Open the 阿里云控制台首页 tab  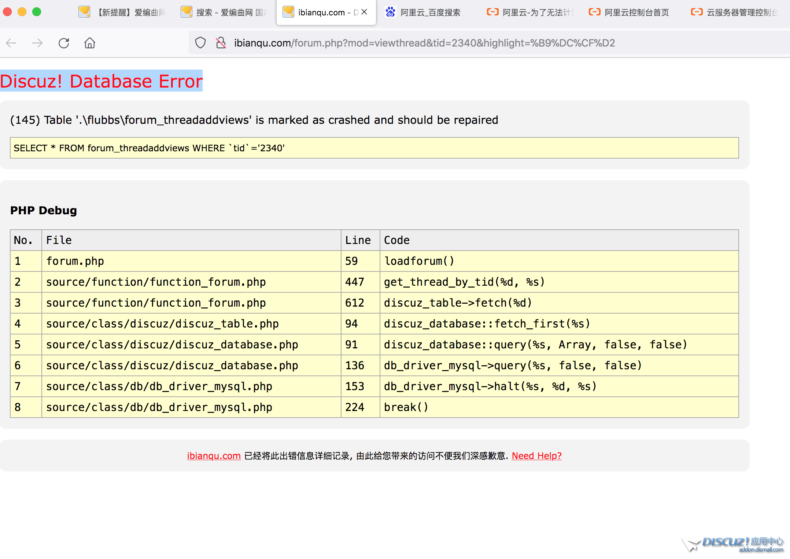pyautogui.click(x=632, y=12)
